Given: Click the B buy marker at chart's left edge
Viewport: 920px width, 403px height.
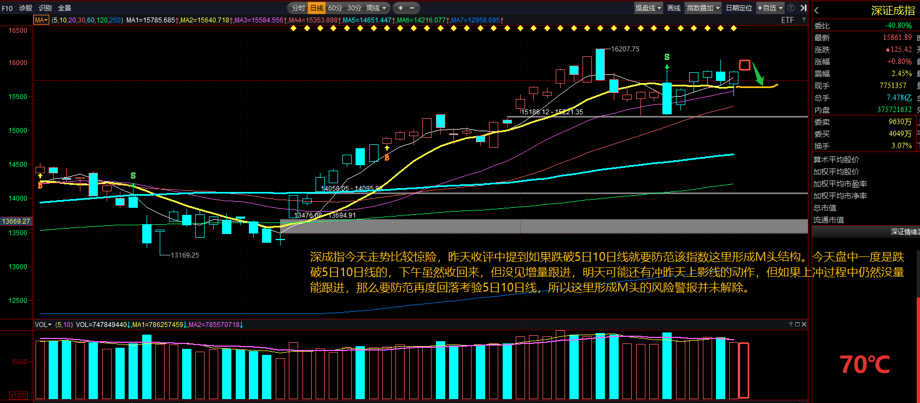Looking at the screenshot, I should [40, 185].
